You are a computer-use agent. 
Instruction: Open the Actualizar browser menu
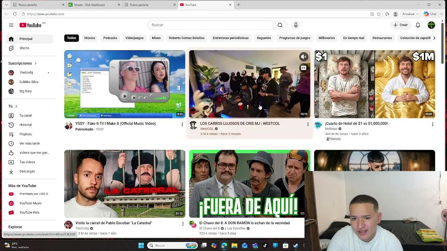point(410,14)
